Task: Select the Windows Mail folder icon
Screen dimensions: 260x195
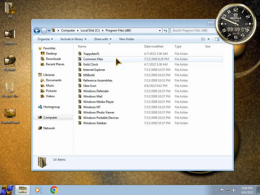Action: [80, 96]
